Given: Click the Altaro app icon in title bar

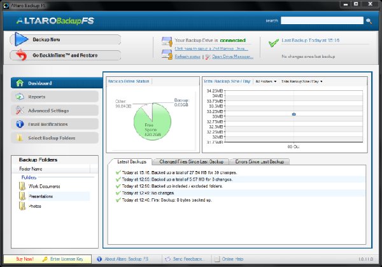Looking at the screenshot, I should click(x=6, y=5).
